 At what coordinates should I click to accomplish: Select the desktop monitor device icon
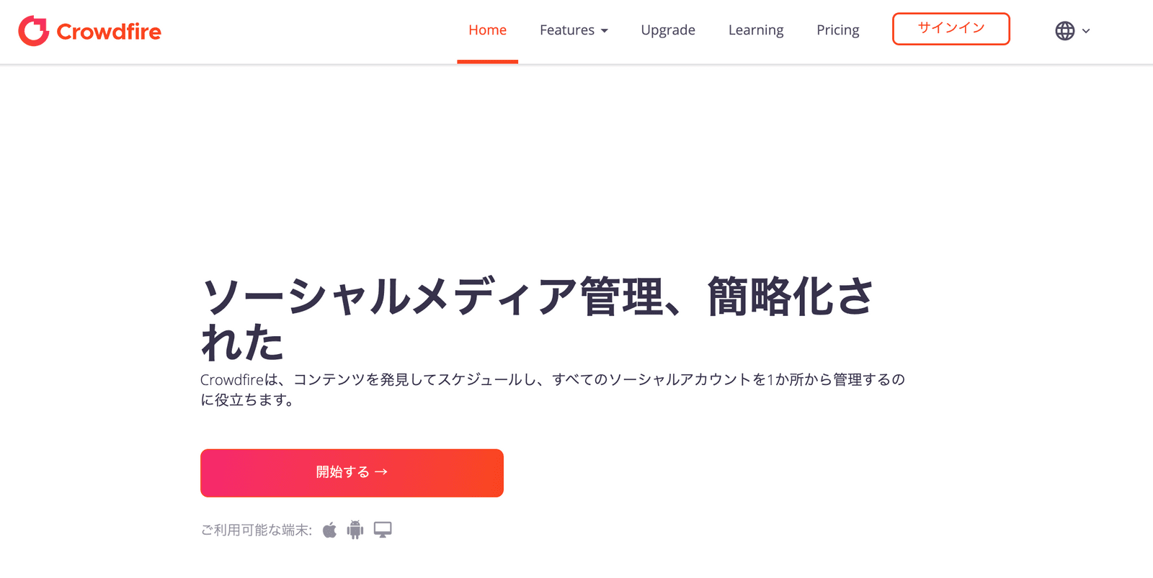(x=383, y=530)
